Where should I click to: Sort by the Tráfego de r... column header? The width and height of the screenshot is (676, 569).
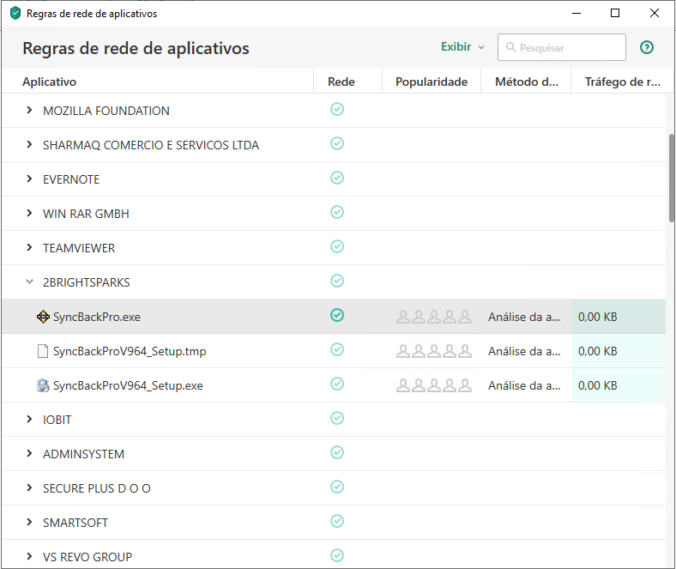[622, 82]
